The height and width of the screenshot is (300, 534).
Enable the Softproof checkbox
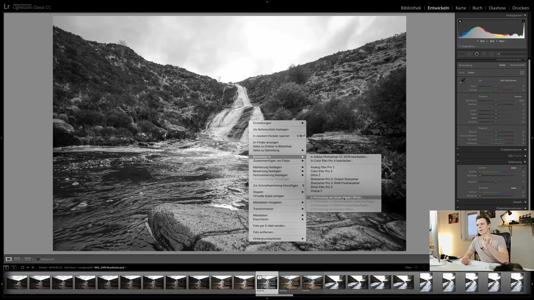[38, 259]
